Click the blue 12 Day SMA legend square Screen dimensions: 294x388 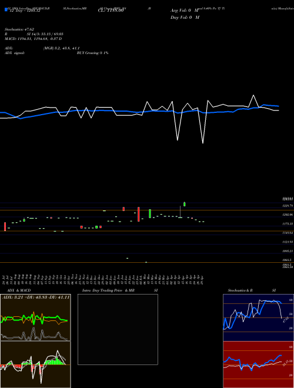coord(6,9)
